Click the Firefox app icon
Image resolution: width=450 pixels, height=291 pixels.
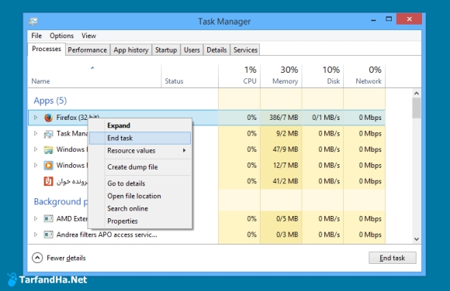(x=49, y=118)
